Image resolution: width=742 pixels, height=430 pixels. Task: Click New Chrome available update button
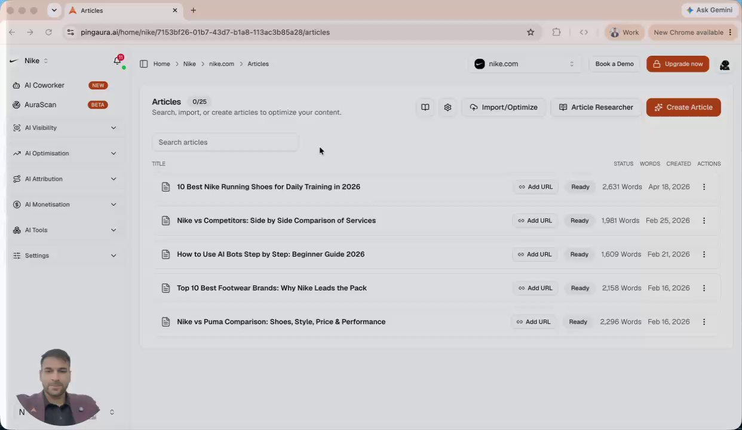(692, 32)
